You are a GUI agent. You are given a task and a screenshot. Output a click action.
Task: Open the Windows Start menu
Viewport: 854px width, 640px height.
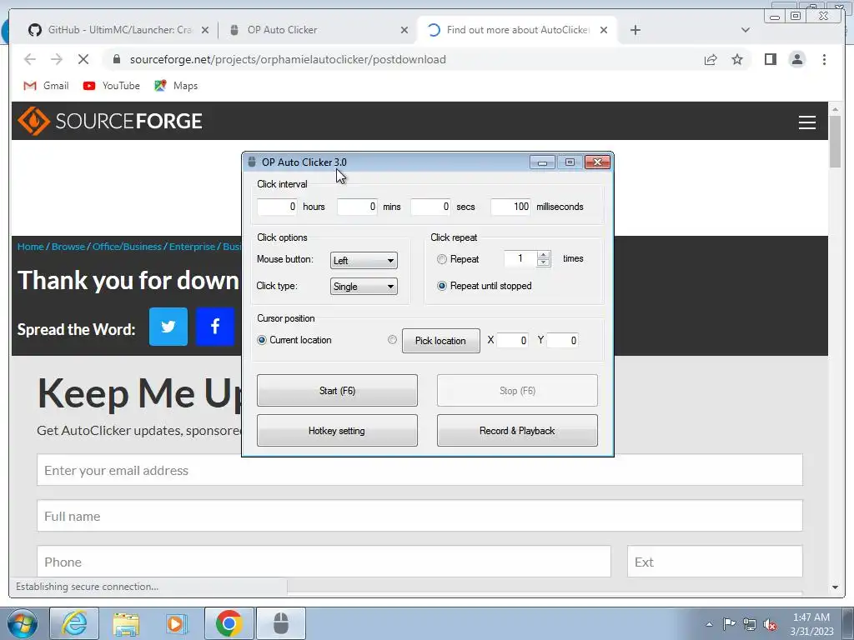23,623
